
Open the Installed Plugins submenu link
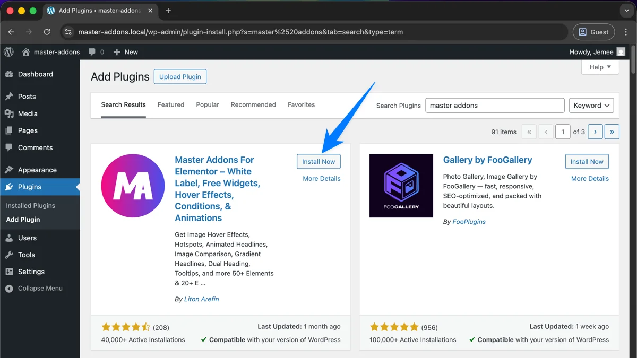point(30,205)
